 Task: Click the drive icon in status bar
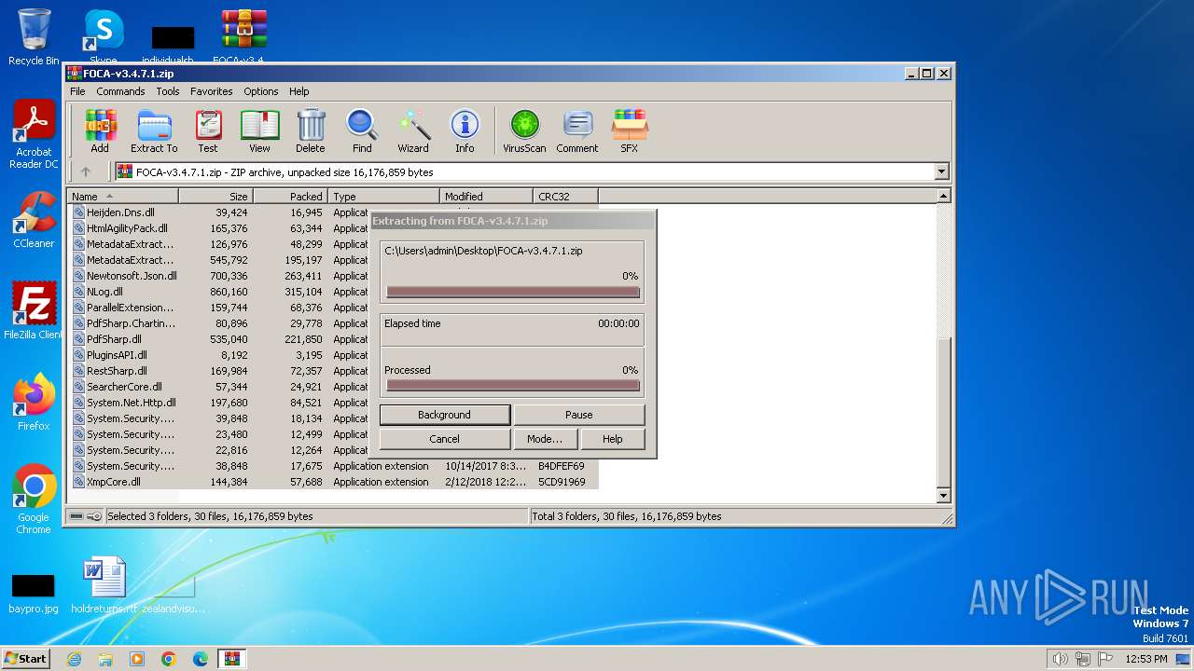point(76,516)
